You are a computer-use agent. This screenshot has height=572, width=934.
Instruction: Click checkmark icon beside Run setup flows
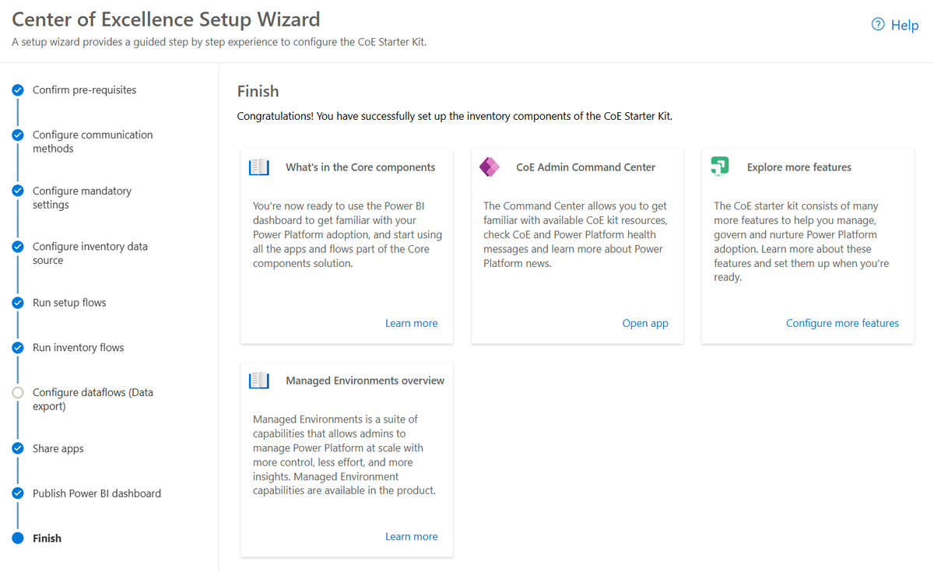(x=18, y=303)
